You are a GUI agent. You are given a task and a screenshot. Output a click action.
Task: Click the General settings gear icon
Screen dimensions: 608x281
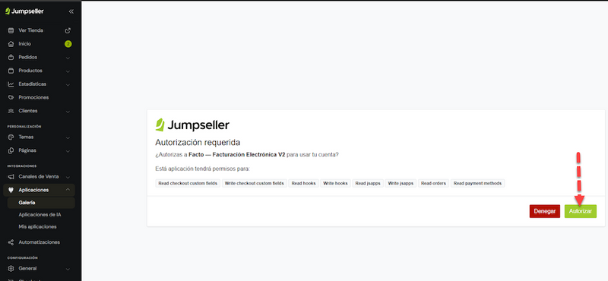click(11, 268)
